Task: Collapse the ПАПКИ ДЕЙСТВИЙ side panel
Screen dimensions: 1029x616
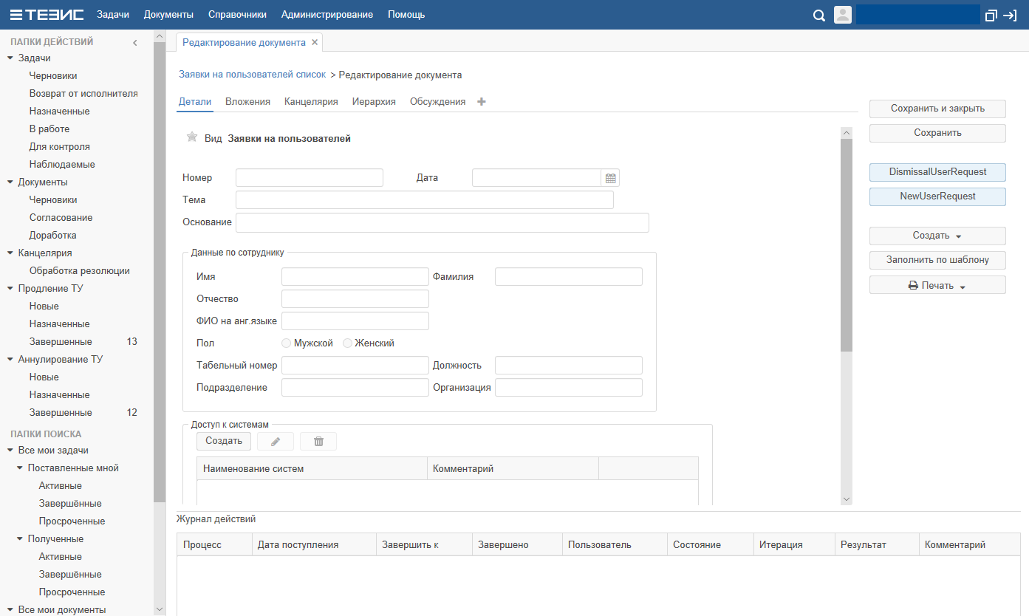Action: 135,43
